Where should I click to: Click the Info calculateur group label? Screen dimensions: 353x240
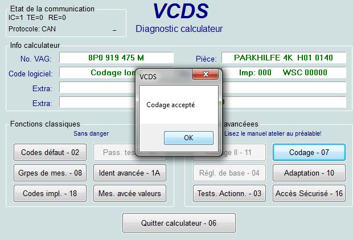[x=35, y=45]
